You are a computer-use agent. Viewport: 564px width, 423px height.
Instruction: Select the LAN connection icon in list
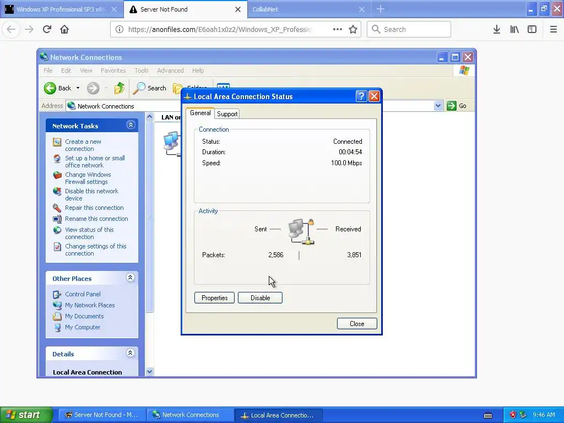coord(172,143)
